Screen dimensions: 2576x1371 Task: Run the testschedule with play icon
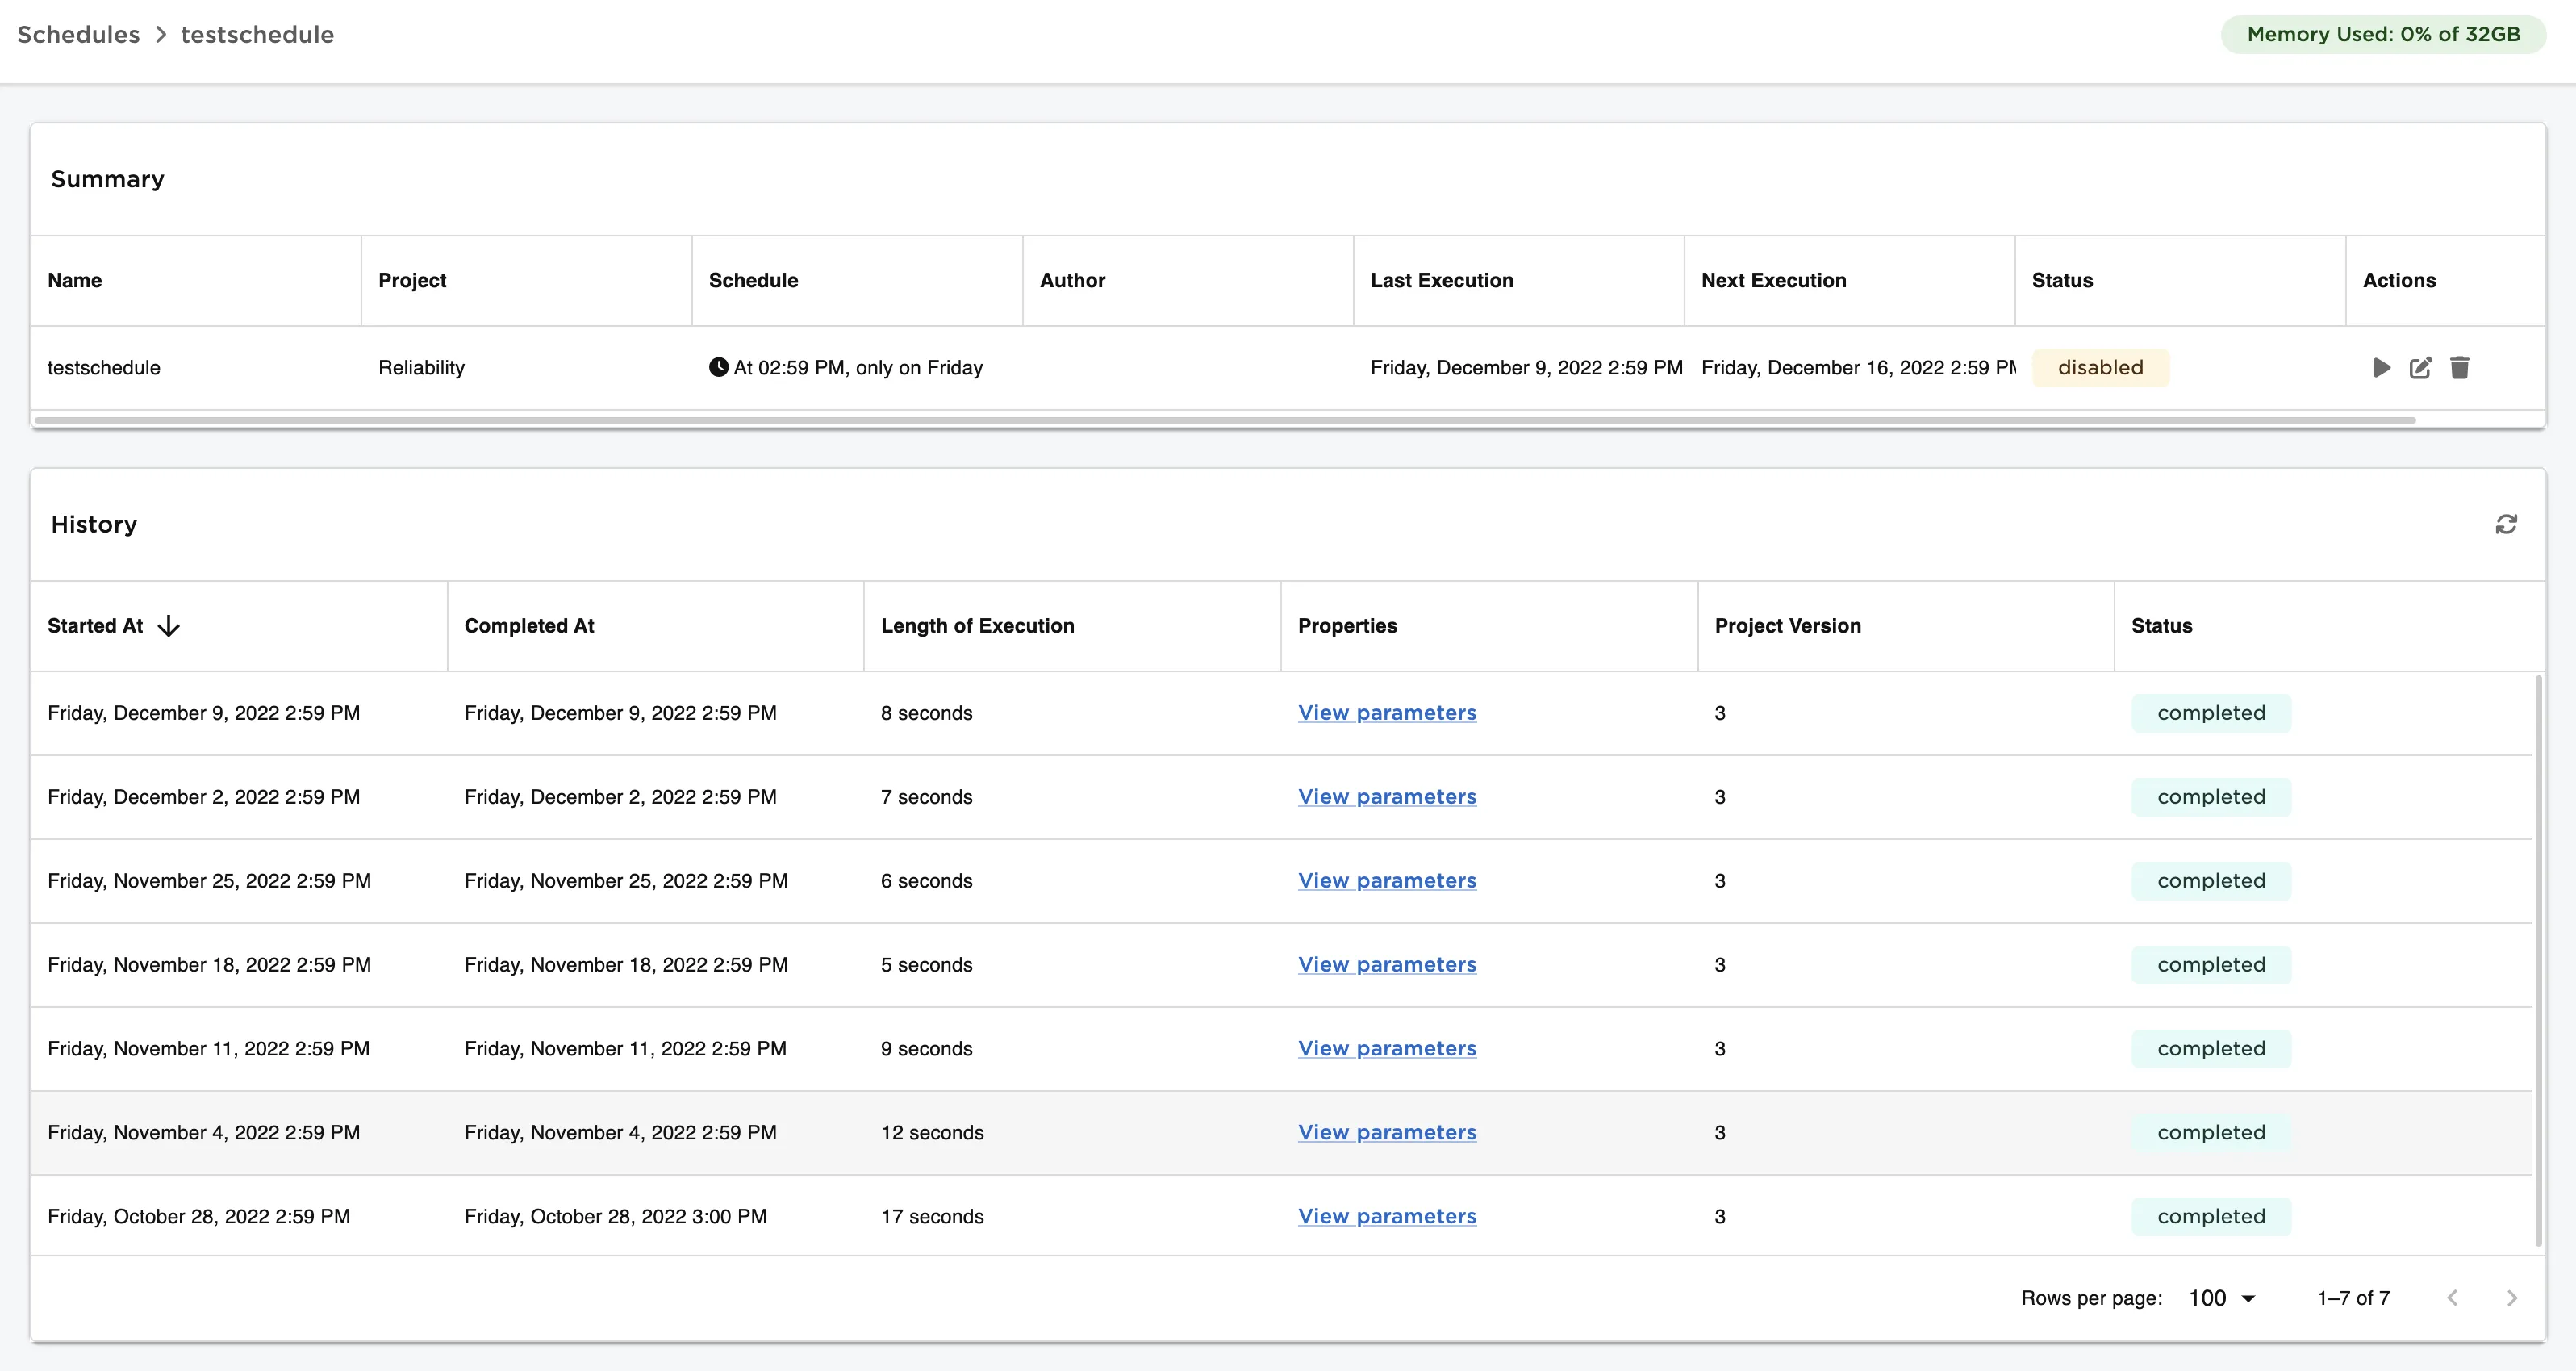[2381, 368]
